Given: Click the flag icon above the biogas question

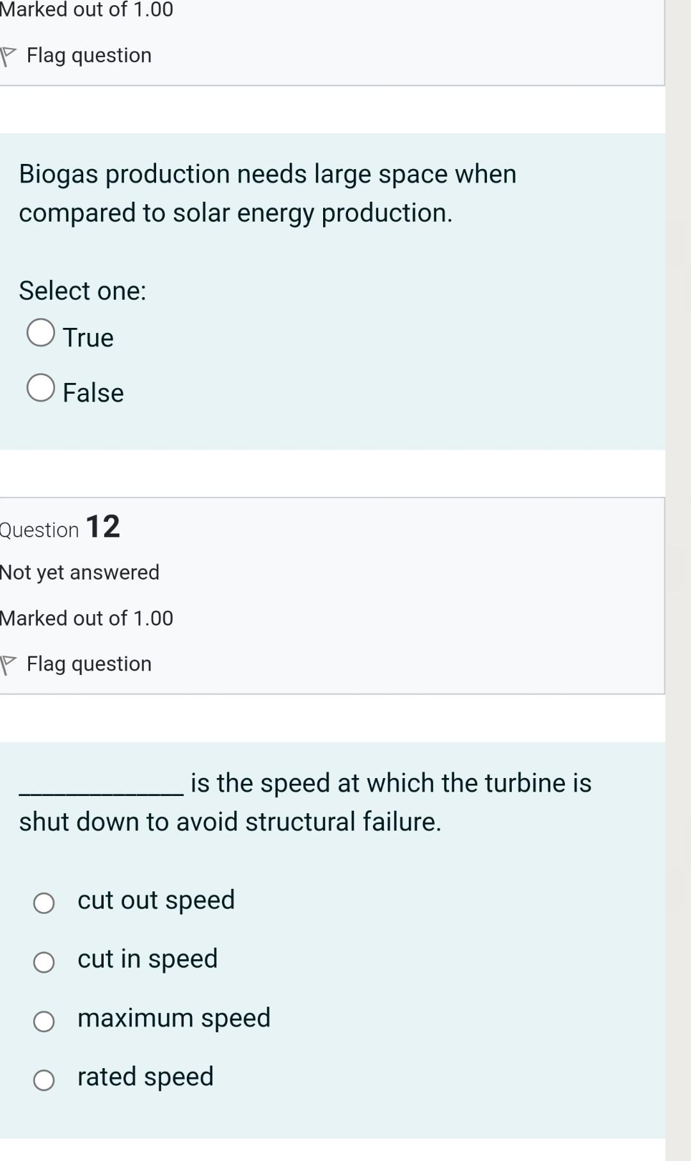Looking at the screenshot, I should [x=8, y=56].
